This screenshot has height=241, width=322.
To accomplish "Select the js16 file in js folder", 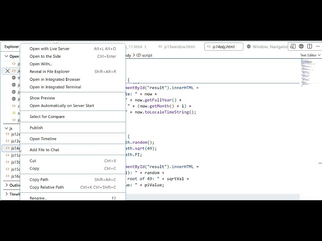I will (x=13, y=176).
